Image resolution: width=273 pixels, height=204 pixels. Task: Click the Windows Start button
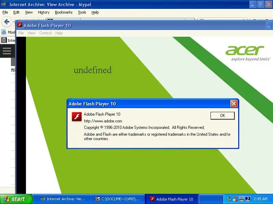(x=16, y=199)
